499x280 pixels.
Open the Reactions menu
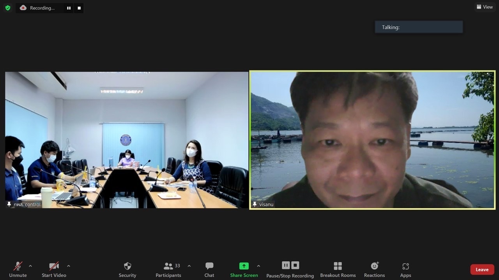pos(374,269)
